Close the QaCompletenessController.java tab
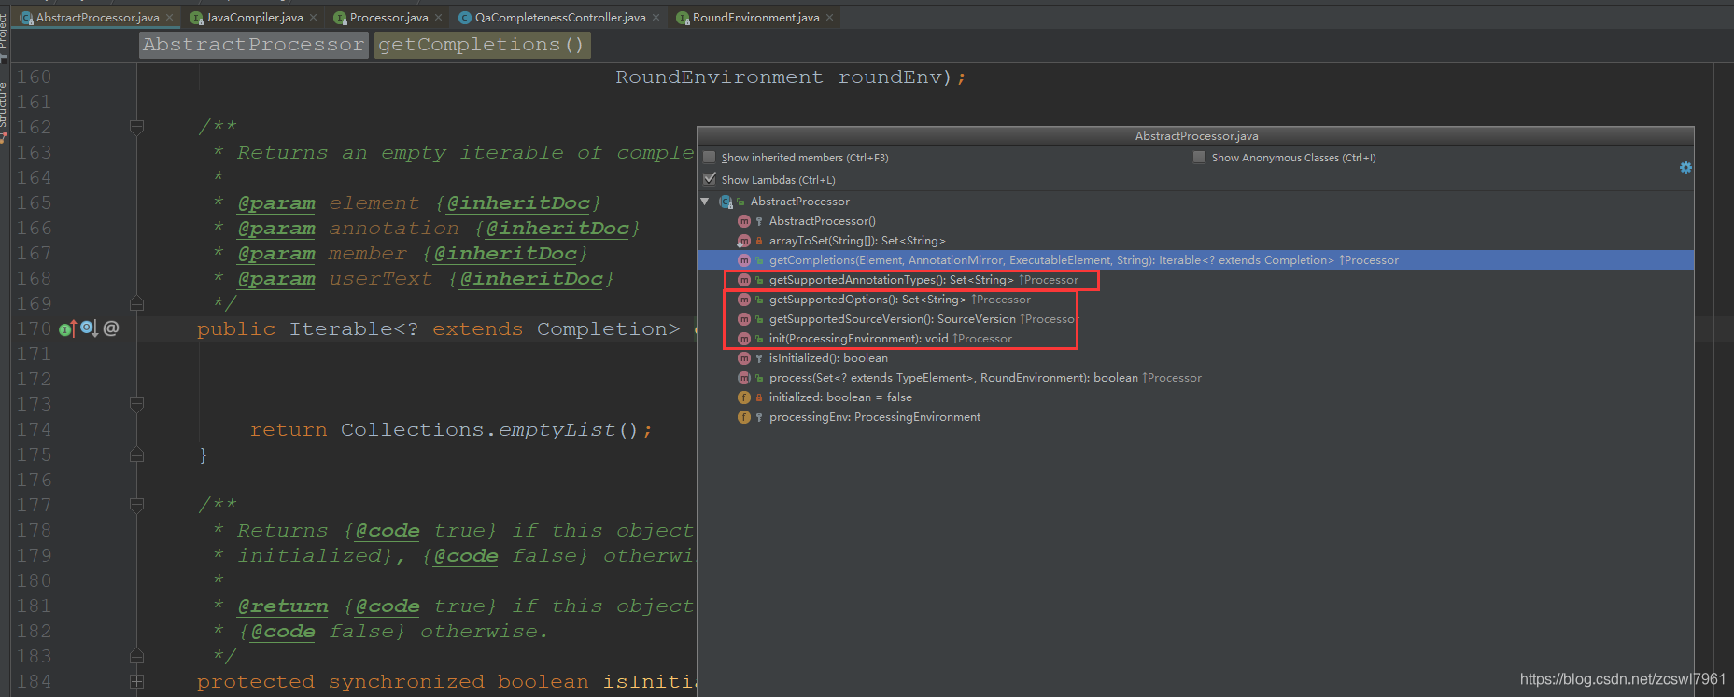The image size is (1734, 697). click(656, 18)
